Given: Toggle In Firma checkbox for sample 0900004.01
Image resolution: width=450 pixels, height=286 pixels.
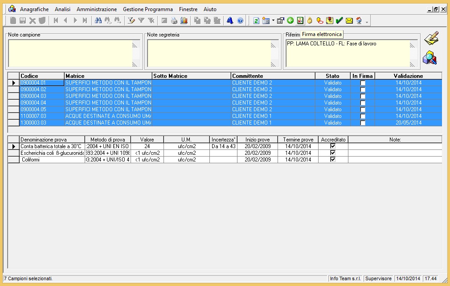Looking at the screenshot, I should (363, 83).
